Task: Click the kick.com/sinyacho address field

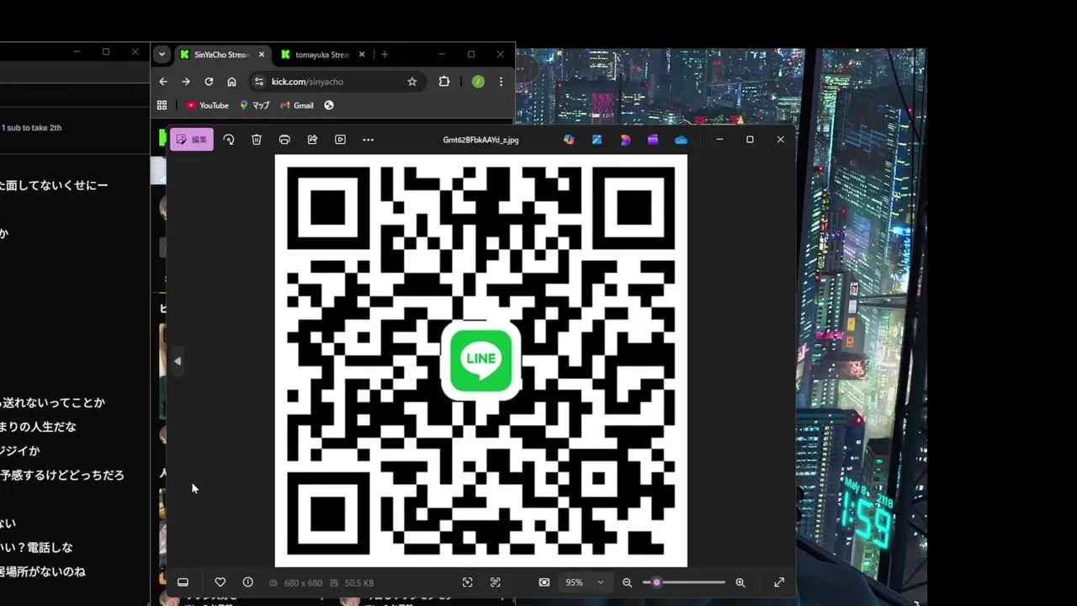Action: [337, 82]
